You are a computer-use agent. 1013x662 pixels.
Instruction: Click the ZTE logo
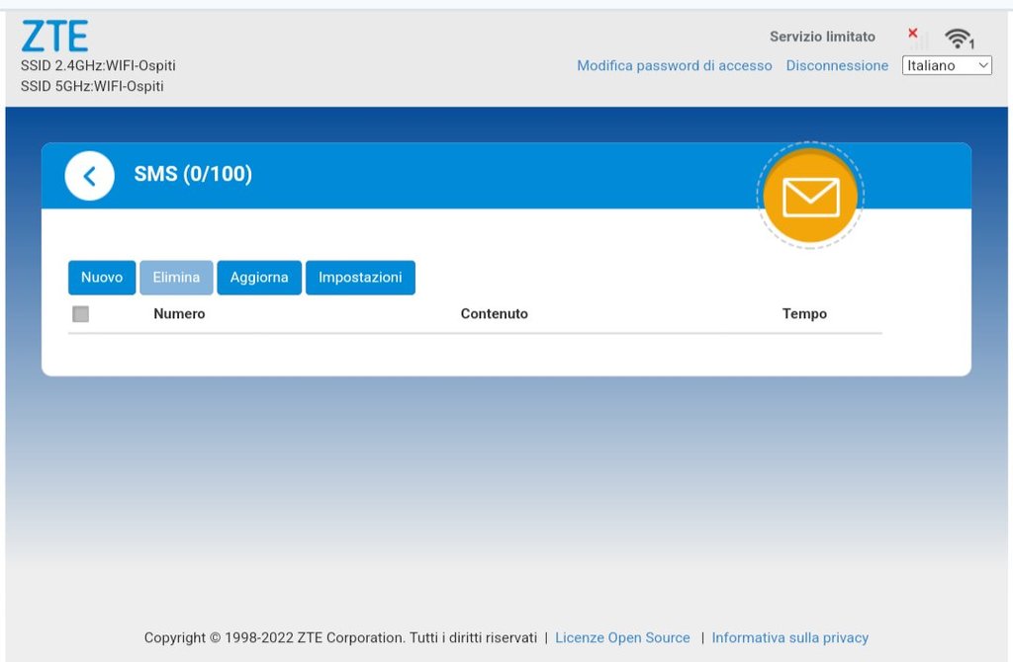coord(54,37)
